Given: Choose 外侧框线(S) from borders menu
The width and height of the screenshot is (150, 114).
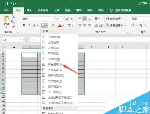Looking at the screenshot, I should [x=59, y=70].
